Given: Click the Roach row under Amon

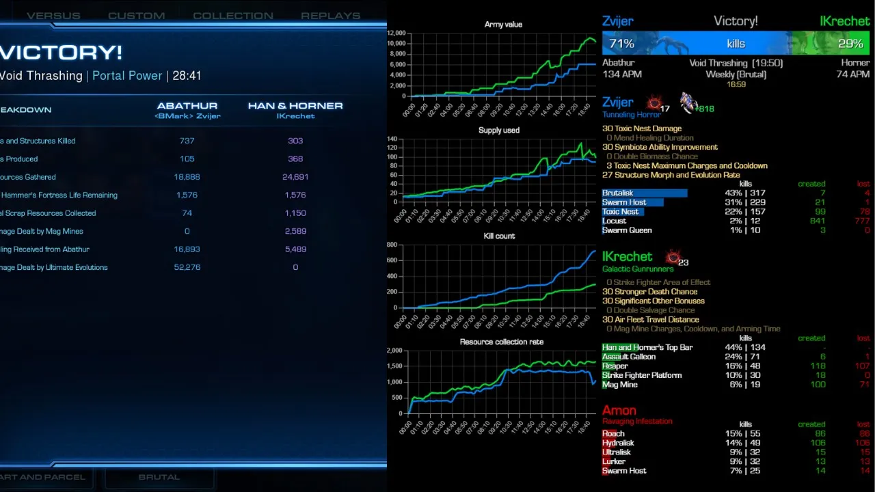Looking at the screenshot, I should click(x=736, y=434).
